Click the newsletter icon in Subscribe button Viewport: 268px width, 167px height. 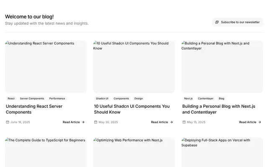point(217,22)
